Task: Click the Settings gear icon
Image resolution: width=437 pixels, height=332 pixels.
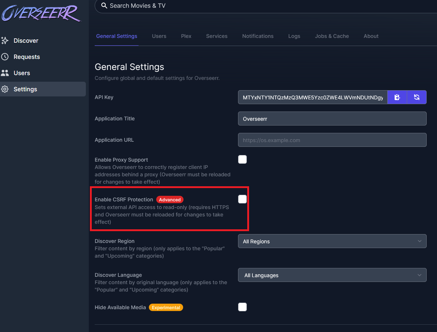Action: click(x=6, y=89)
